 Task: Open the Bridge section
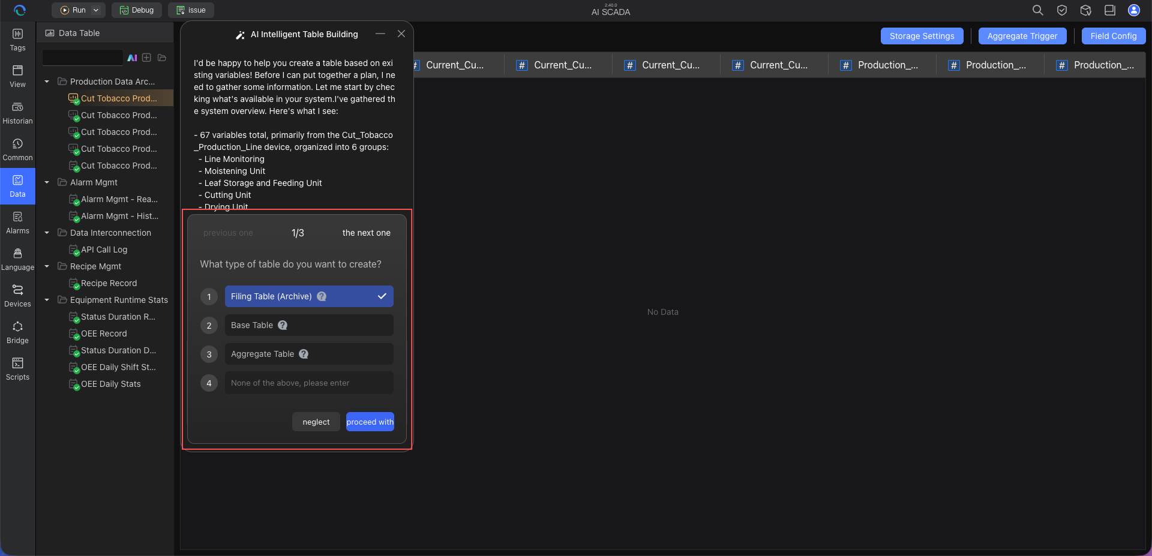[x=17, y=333]
